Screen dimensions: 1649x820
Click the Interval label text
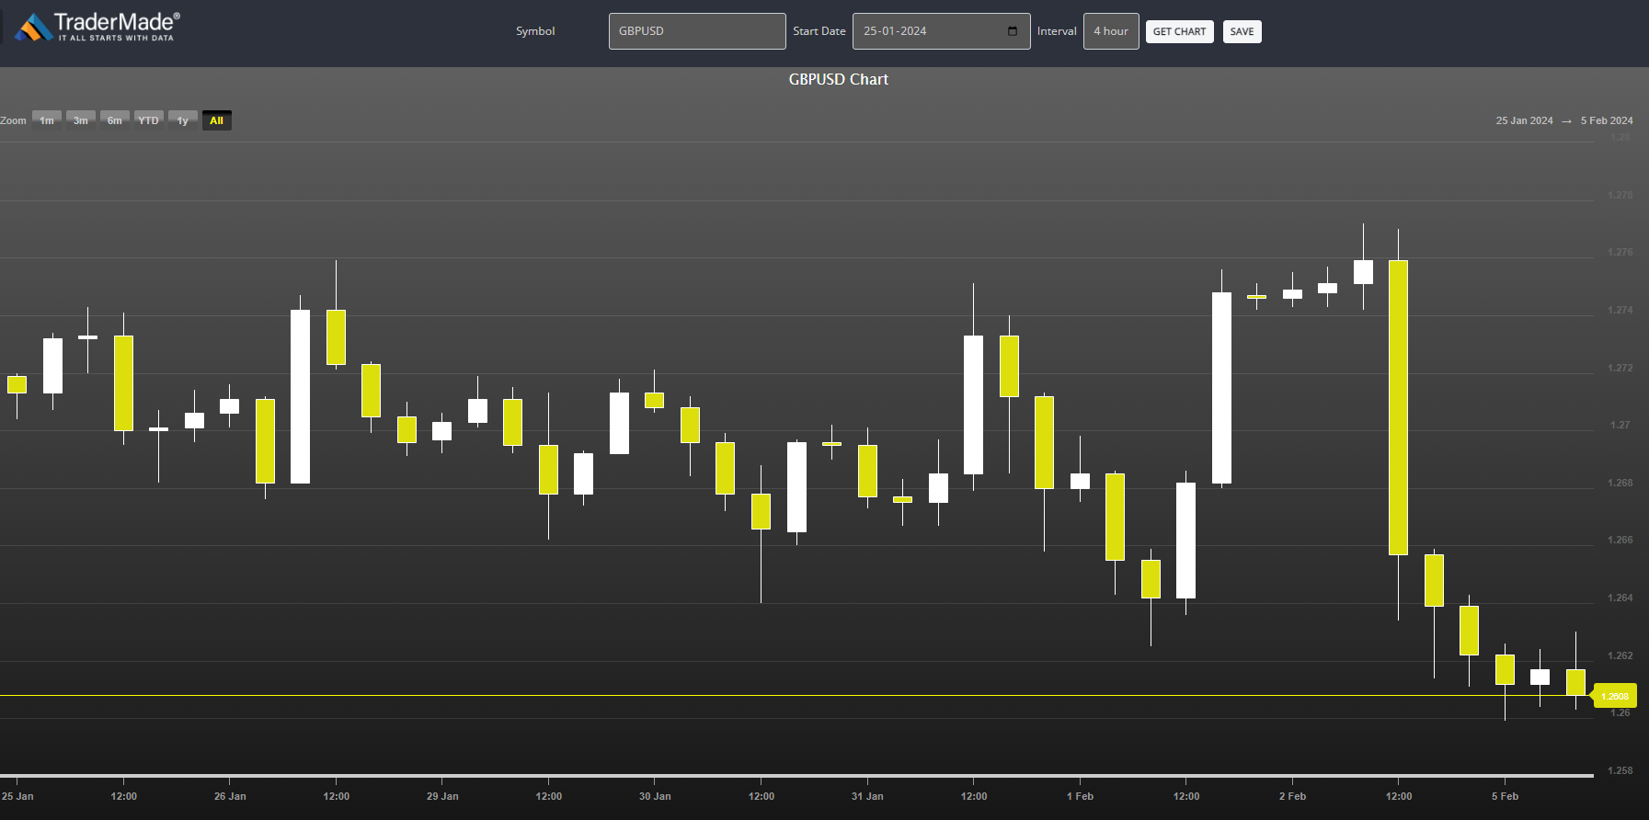(x=1057, y=31)
